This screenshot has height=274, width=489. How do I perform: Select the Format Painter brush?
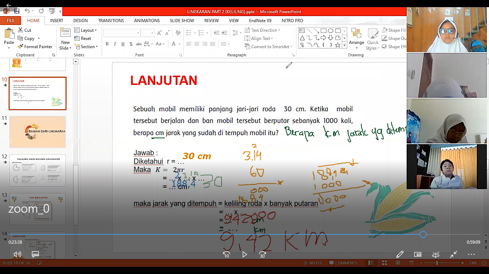pyautogui.click(x=20, y=47)
